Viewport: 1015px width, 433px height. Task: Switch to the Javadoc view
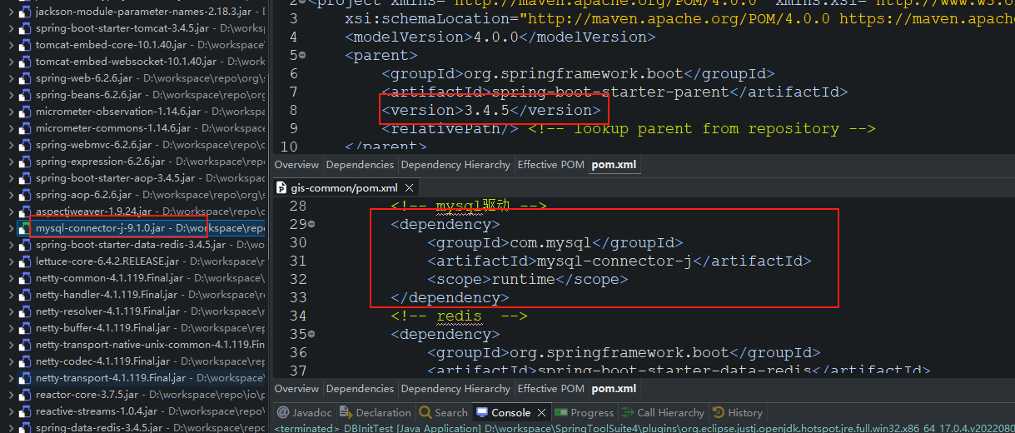tap(305, 412)
